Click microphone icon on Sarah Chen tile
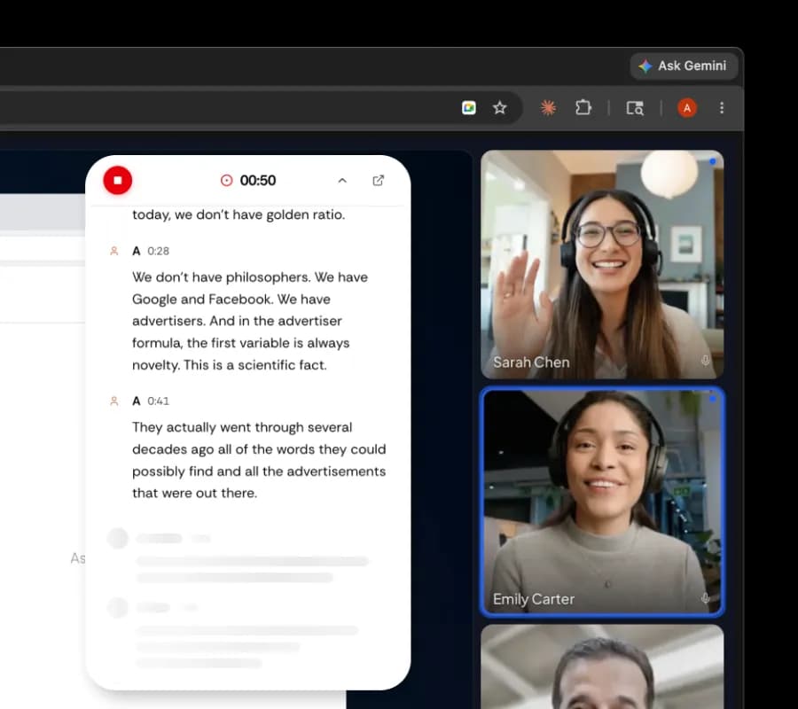Screen dimensions: 798x709 tap(705, 361)
